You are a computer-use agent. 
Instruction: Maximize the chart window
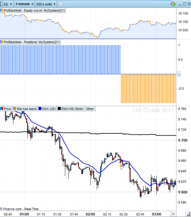coord(185,4)
